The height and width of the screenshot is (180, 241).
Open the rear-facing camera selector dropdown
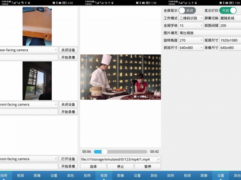[x=29, y=50]
